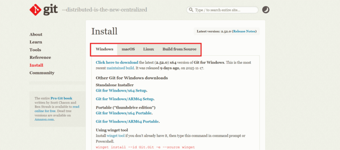This screenshot has height=150, width=340.
Task: Click the Git diamond logo icon
Action: point(35,10)
